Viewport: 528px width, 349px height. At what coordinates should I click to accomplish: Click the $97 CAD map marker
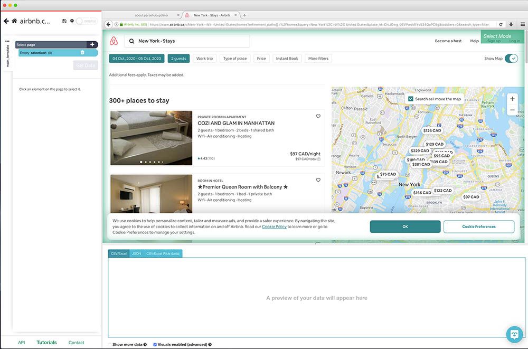[471, 197]
